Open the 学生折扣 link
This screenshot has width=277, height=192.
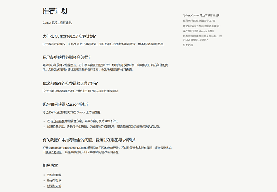[x=81, y=127]
